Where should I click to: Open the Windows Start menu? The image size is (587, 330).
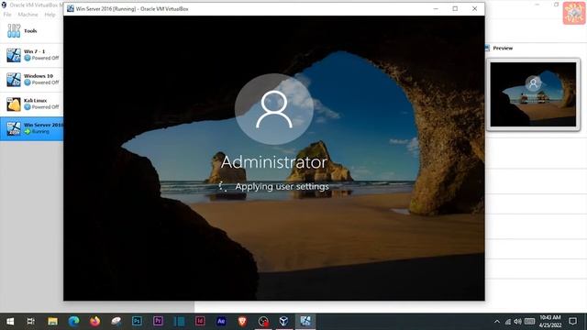click(x=10, y=322)
